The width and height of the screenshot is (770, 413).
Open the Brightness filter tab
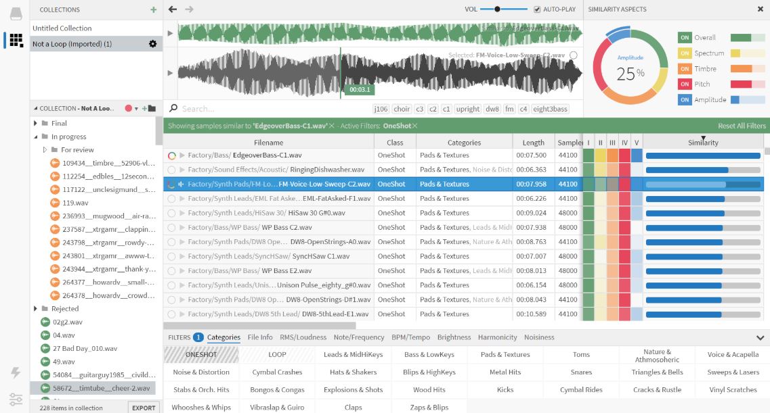(x=454, y=337)
